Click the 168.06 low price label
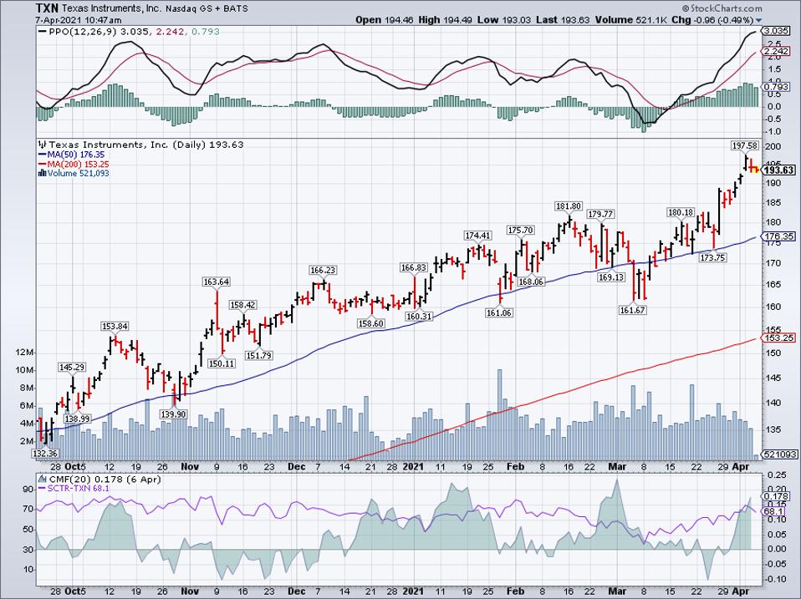This screenshot has width=801, height=599. coord(531,282)
